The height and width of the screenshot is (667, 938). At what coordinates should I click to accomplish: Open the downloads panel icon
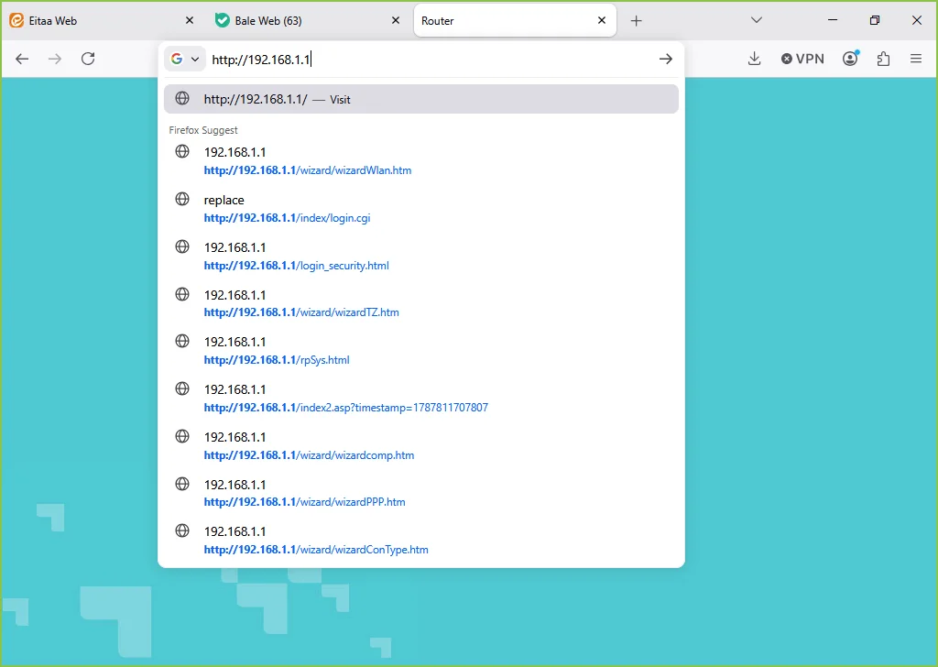755,59
